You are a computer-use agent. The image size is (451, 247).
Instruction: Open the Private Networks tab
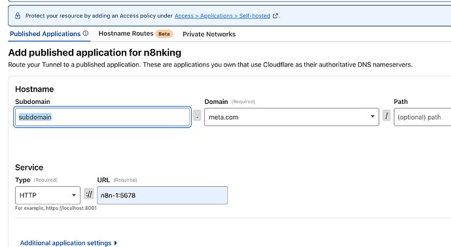point(209,34)
